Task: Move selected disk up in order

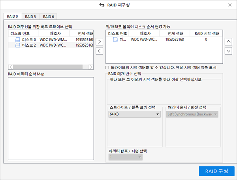Action: (x=228, y=42)
